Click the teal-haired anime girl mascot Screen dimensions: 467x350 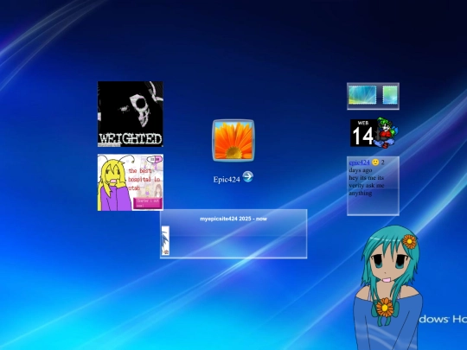coord(388,288)
